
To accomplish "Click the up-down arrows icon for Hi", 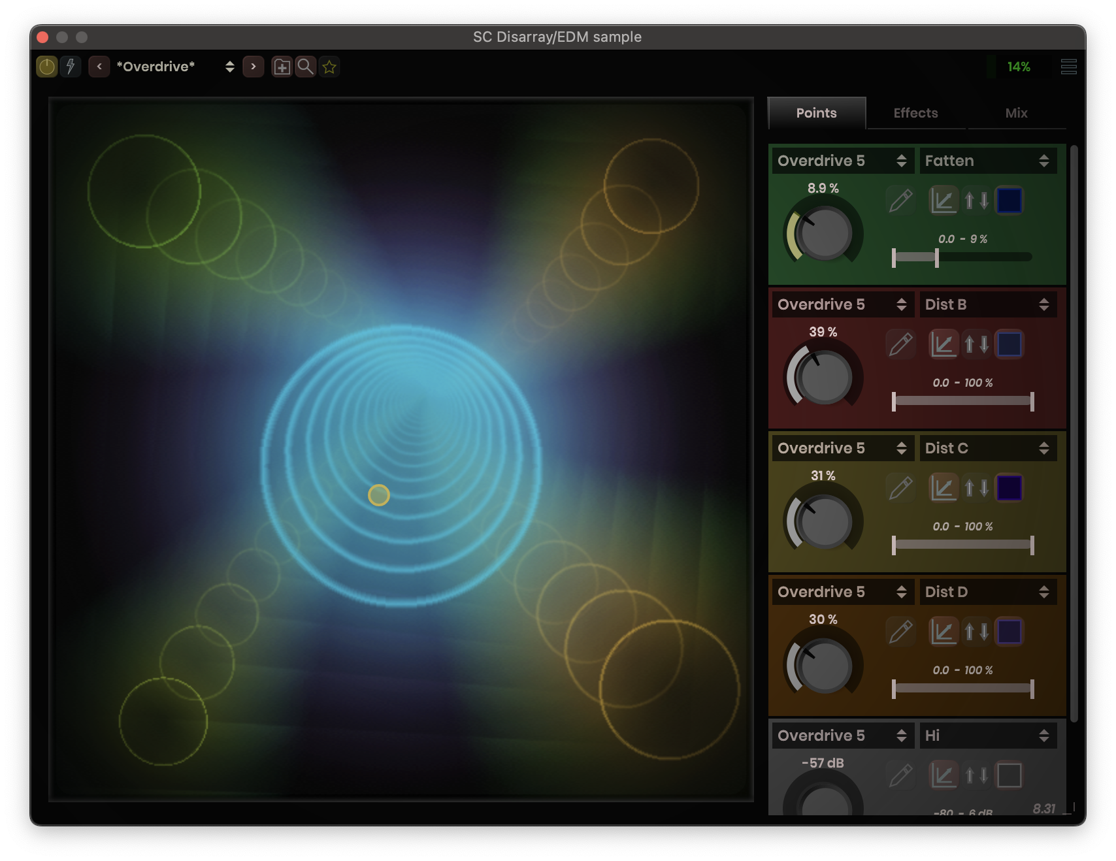I will 977,775.
